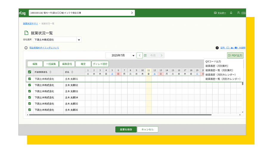The height and width of the screenshot is (153, 273).
Task: Toggle the select-all header checkbox
Action: point(30,72)
